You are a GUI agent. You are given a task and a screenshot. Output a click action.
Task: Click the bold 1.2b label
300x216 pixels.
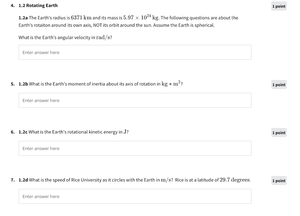[23, 84]
